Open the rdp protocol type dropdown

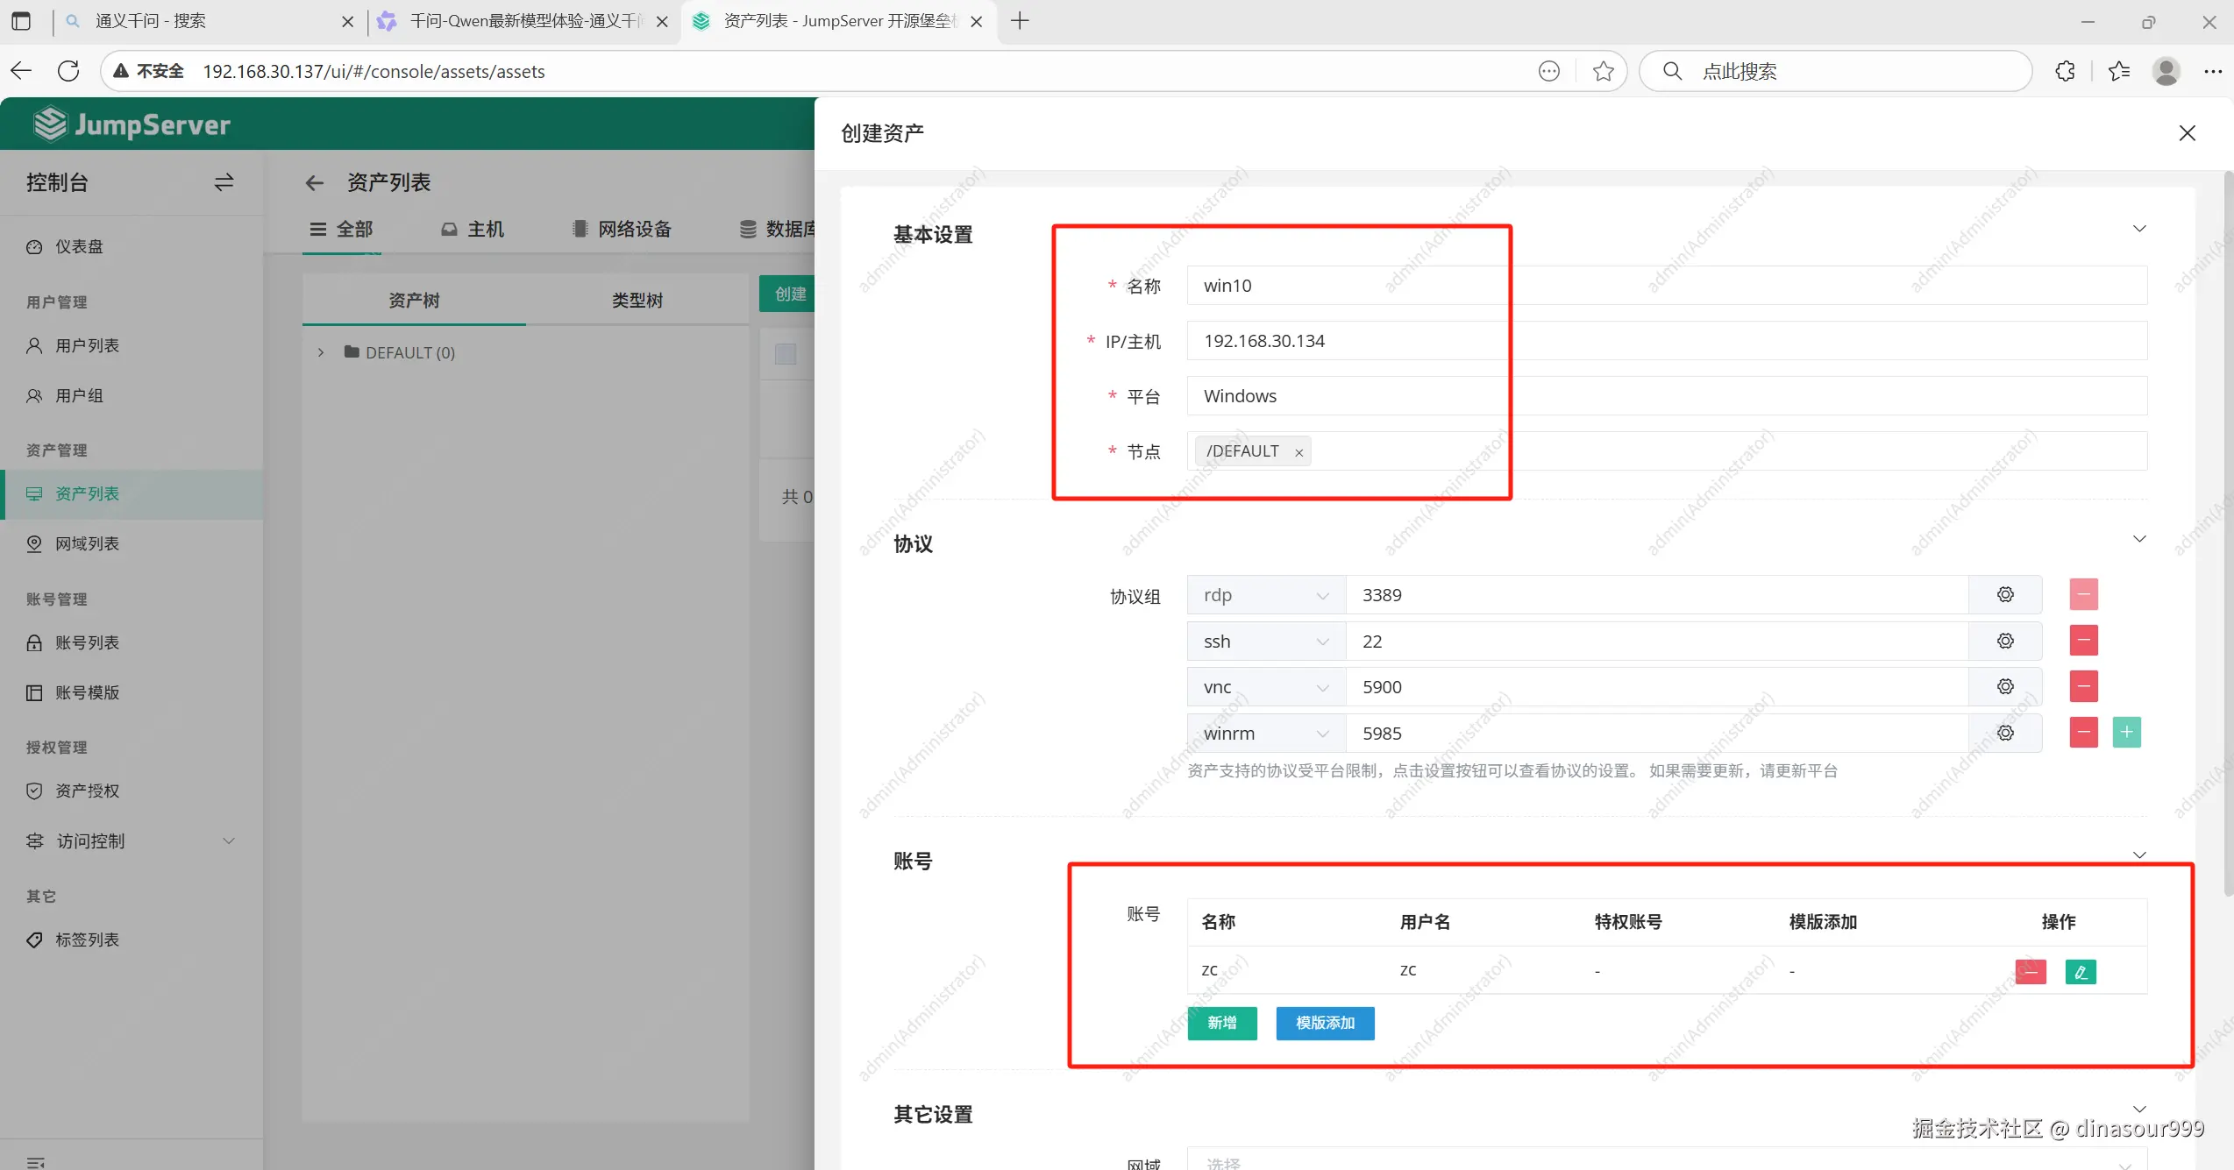pos(1265,595)
